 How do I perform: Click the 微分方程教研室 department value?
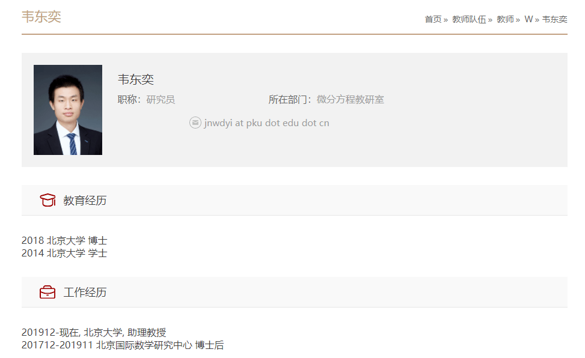[351, 100]
